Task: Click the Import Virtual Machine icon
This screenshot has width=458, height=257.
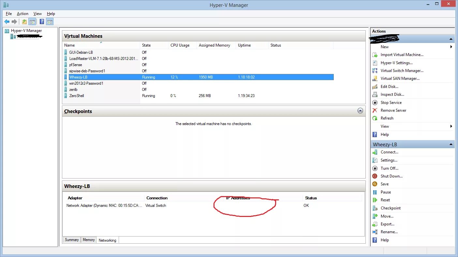Action: click(375, 55)
